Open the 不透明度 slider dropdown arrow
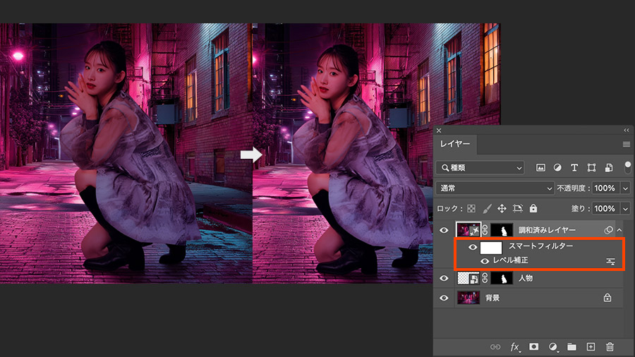Viewport: 635px width, 357px height. (626, 188)
